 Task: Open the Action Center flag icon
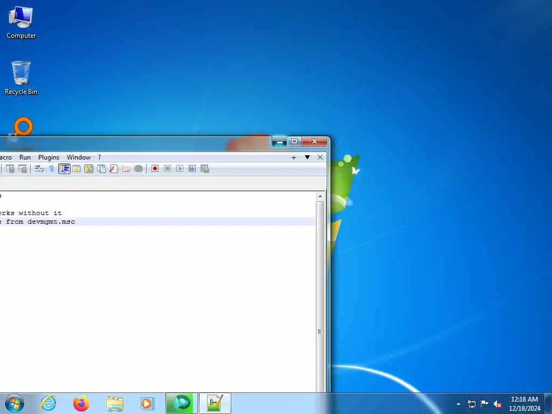coord(485,404)
